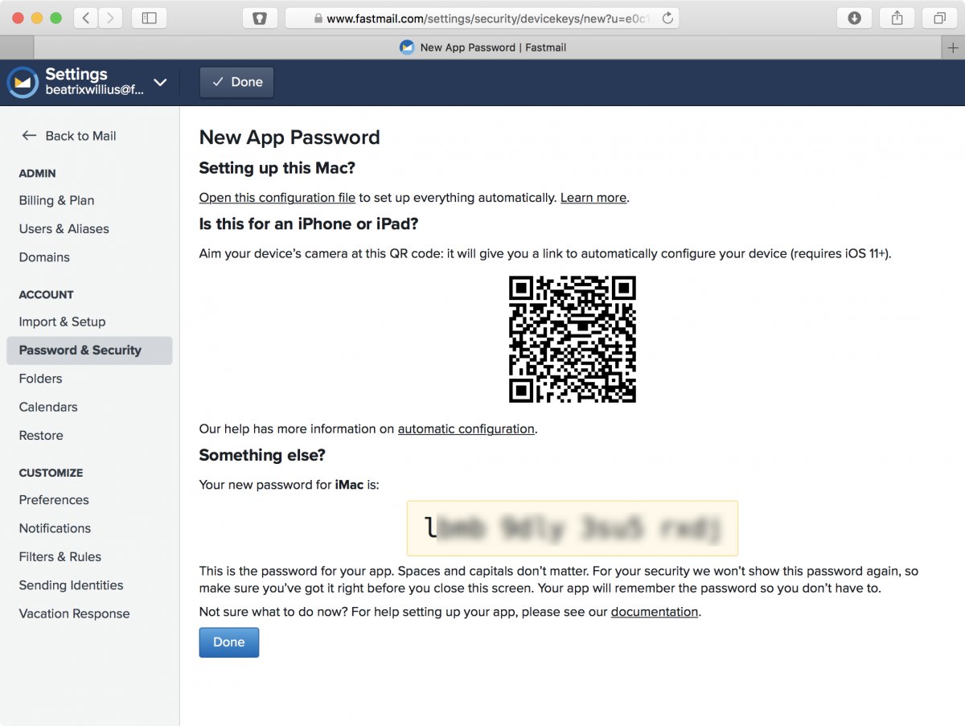Open Billing & Plan settings
The image size is (965, 726).
click(56, 200)
